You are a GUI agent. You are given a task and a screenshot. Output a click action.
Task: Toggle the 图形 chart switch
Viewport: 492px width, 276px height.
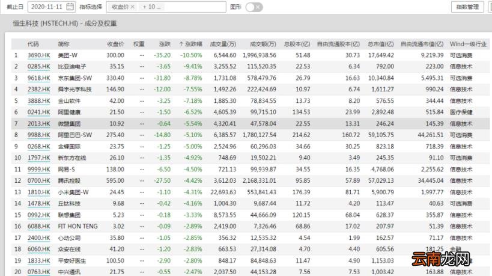click(x=254, y=7)
